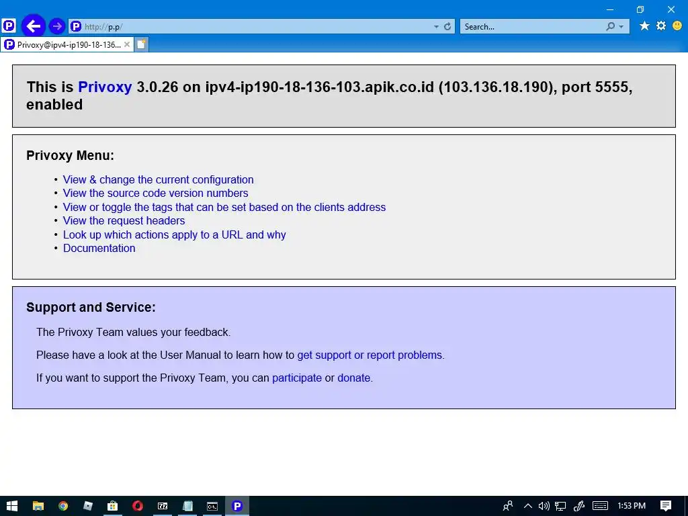Open View & change the current configuration
The image size is (688, 516).
pos(158,179)
